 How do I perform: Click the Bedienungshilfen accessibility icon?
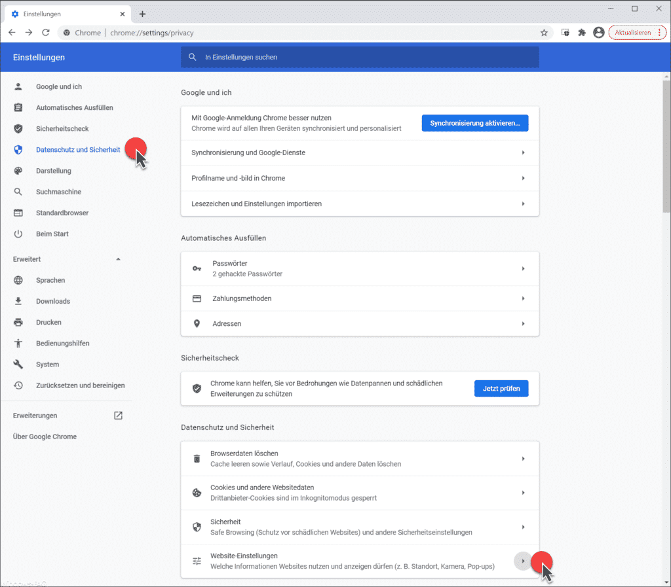tap(18, 343)
